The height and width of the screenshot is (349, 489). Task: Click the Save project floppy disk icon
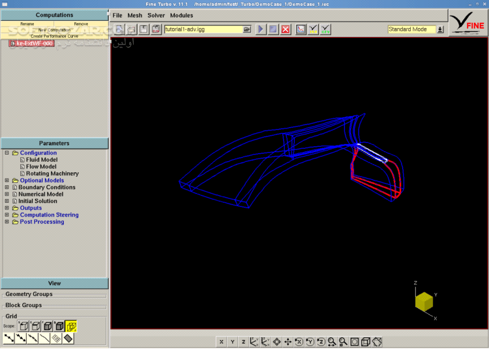(x=143, y=29)
